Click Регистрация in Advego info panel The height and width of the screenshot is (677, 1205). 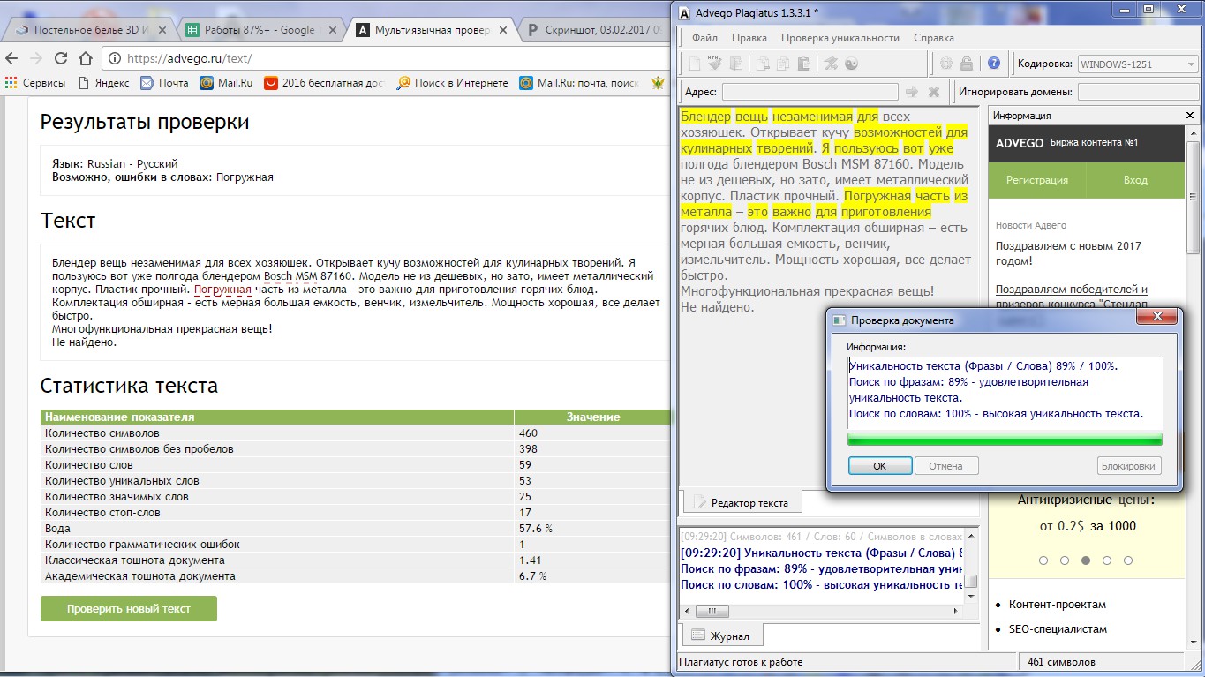coord(1037,179)
